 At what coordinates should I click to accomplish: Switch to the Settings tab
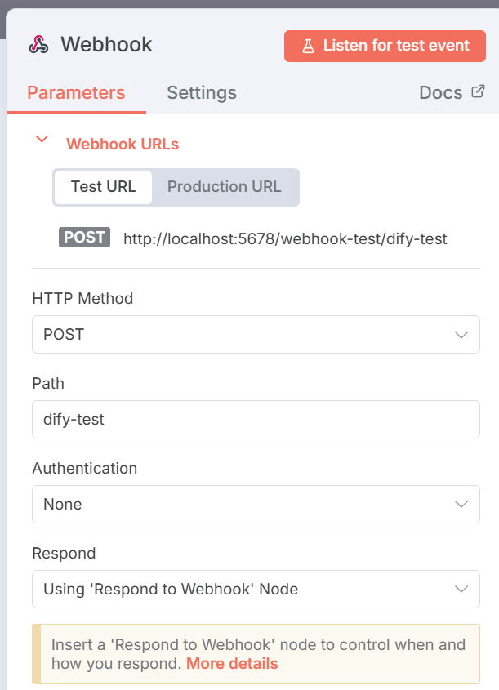pyautogui.click(x=202, y=92)
